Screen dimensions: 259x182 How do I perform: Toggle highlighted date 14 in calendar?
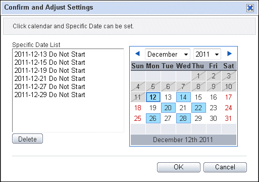coord(183,97)
